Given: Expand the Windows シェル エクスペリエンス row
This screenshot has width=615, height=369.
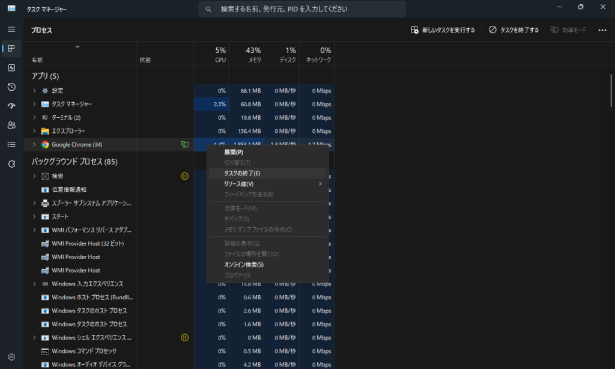Looking at the screenshot, I should (x=34, y=338).
